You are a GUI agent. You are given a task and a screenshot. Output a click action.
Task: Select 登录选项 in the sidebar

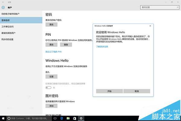tap(21, 20)
